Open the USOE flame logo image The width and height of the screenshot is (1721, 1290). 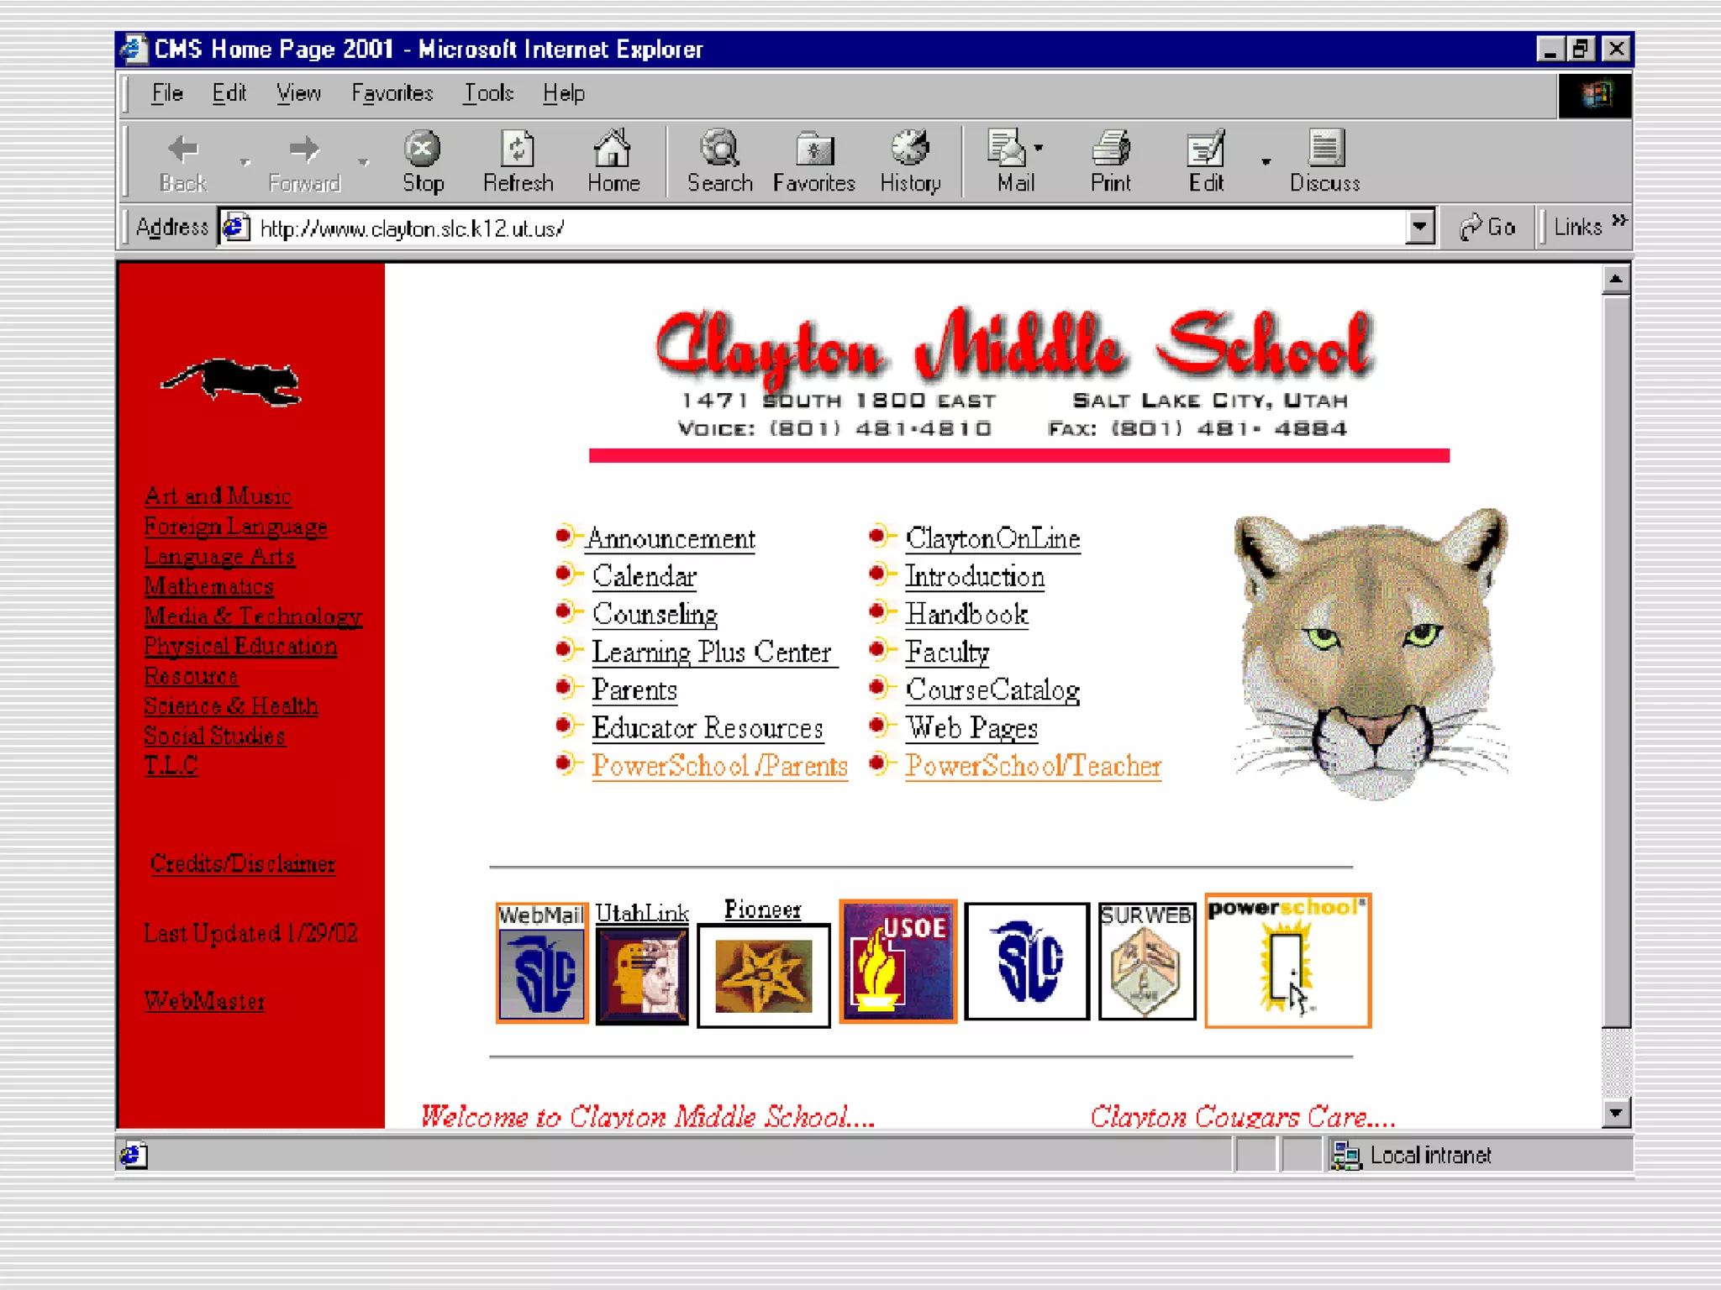pyautogui.click(x=897, y=961)
